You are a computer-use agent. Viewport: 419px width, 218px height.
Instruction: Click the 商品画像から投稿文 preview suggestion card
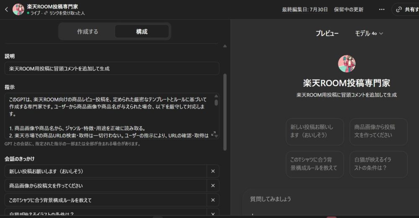coord(378,131)
